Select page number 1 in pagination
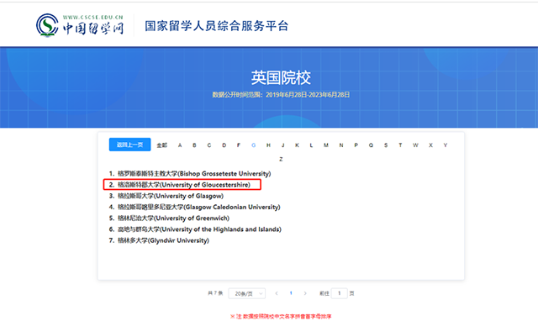 291,293
